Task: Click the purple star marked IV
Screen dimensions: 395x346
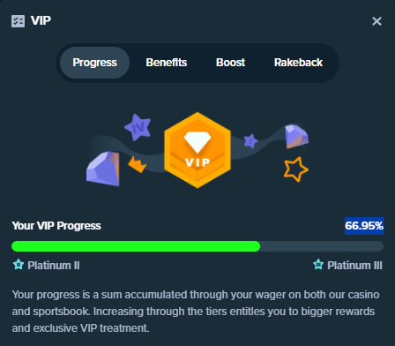Action: click(x=138, y=127)
